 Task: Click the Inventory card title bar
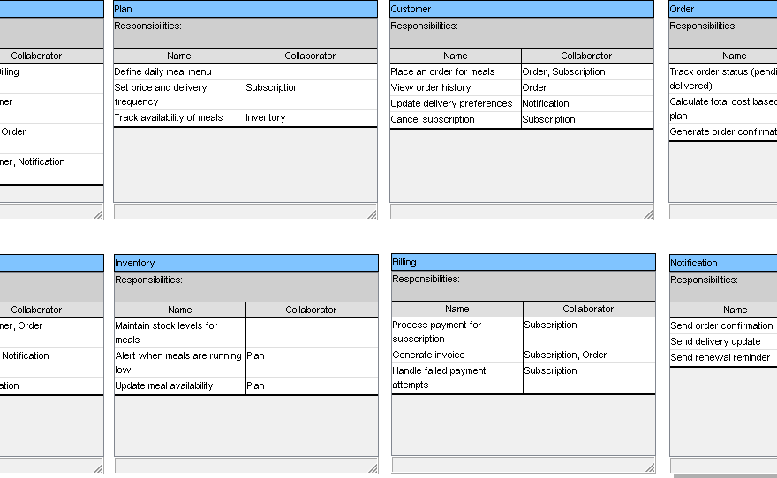(245, 263)
